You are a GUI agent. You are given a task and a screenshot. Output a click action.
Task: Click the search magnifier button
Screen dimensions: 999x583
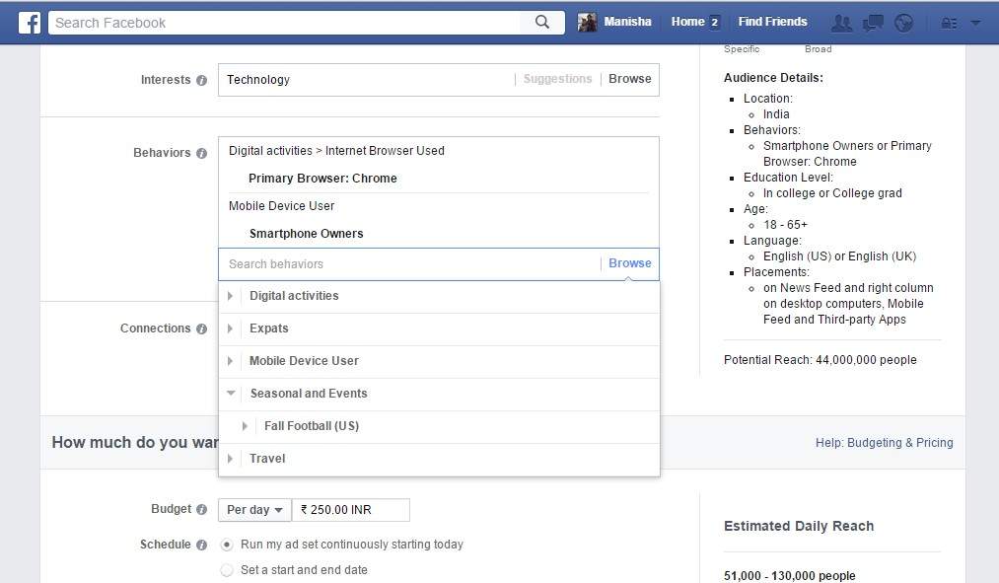tap(542, 22)
